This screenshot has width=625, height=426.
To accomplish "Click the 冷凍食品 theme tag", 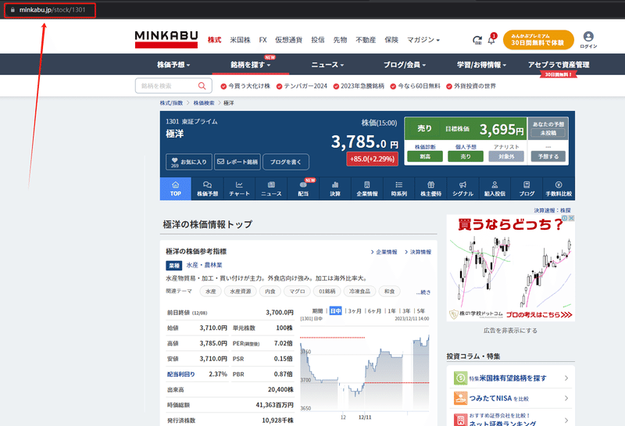I will [x=359, y=292].
